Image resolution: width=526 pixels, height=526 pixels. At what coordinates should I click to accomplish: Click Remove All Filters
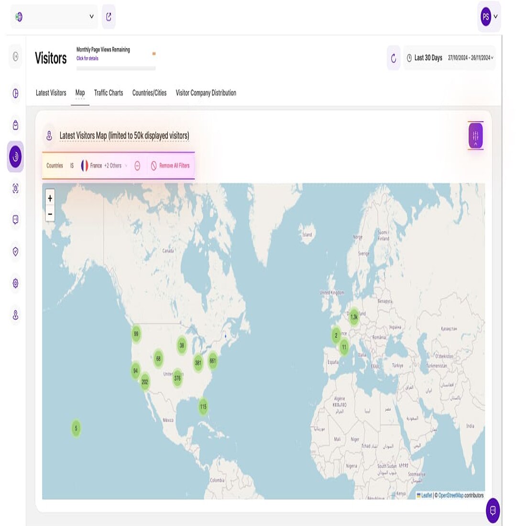coord(170,165)
